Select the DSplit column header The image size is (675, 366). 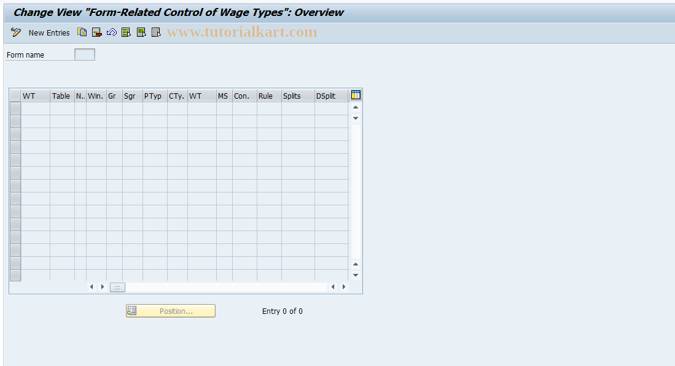pos(331,96)
